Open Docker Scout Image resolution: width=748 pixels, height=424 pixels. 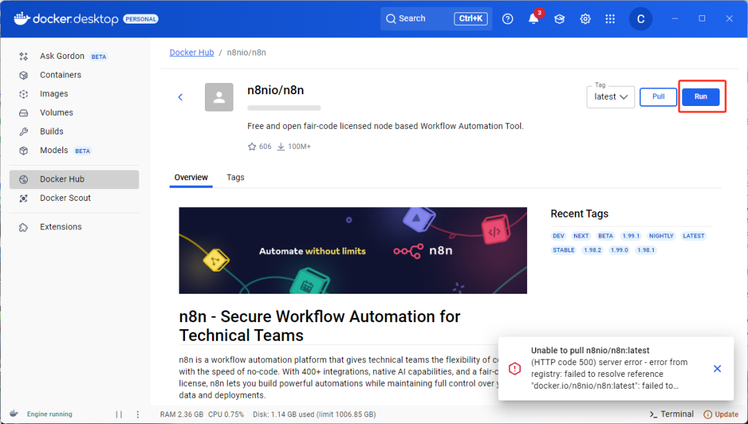click(x=74, y=198)
